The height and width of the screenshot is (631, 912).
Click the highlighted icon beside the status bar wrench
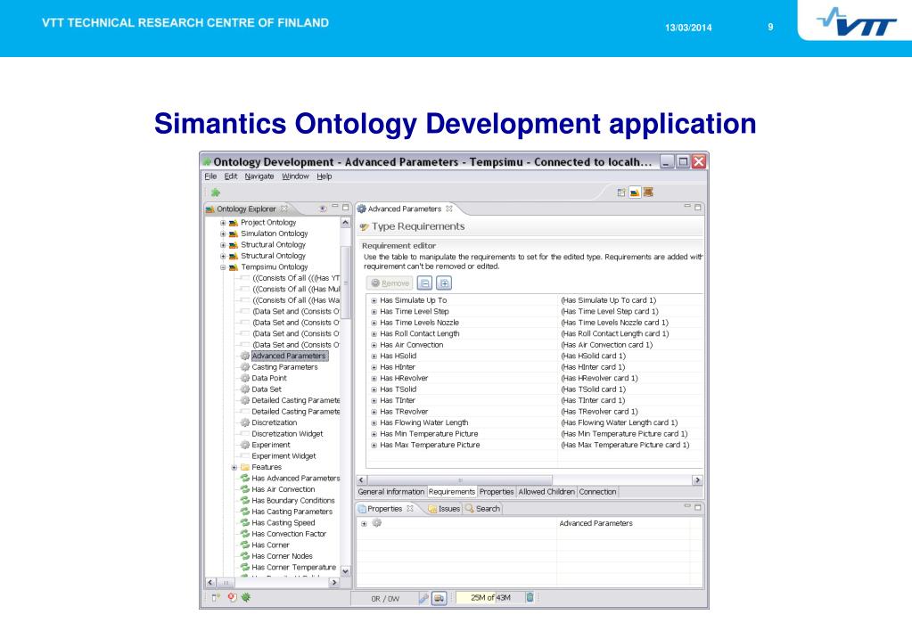coord(440,598)
